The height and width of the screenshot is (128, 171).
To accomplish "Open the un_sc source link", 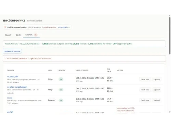I will point(10,98).
